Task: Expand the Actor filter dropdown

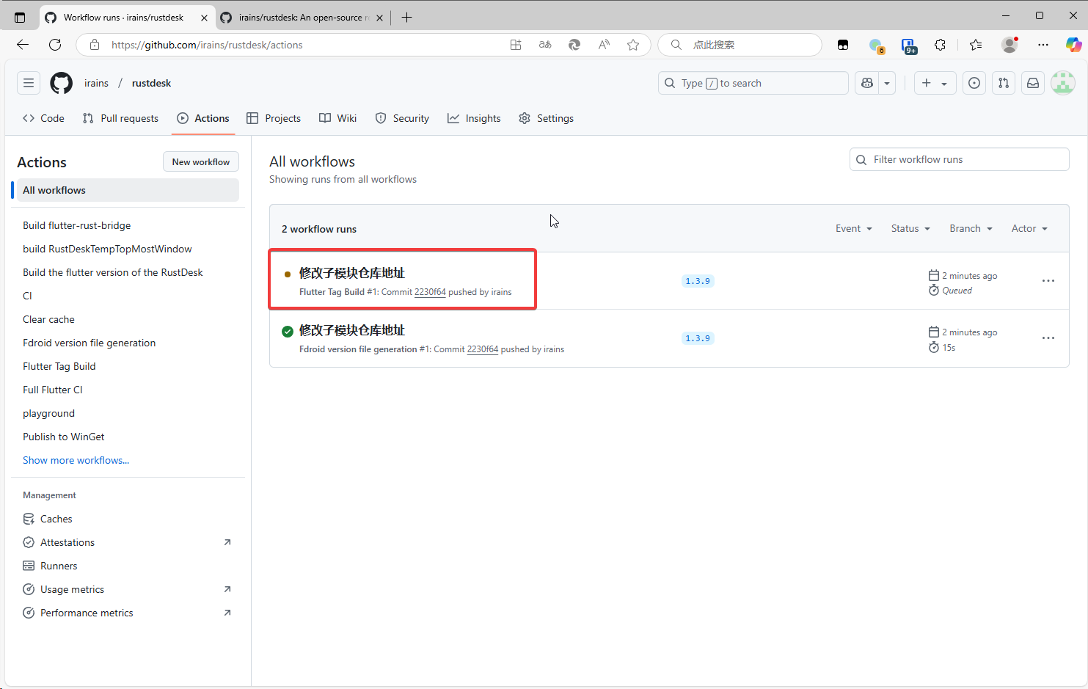Action: pos(1029,229)
